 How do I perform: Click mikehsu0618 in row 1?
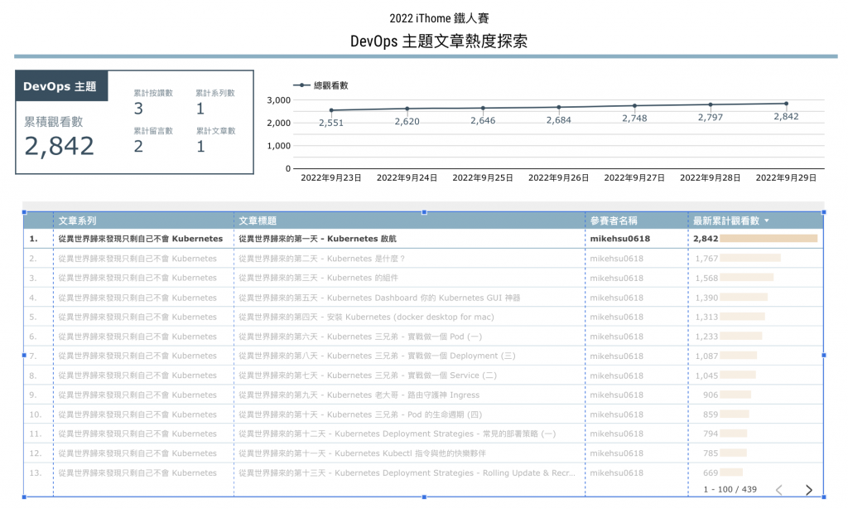(619, 239)
